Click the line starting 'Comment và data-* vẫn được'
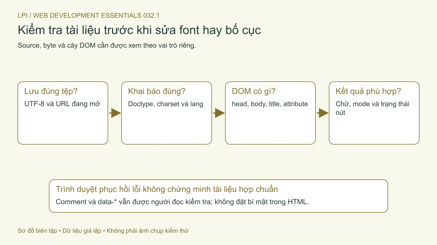Image resolution: width=437 pixels, height=245 pixels. pos(182,202)
